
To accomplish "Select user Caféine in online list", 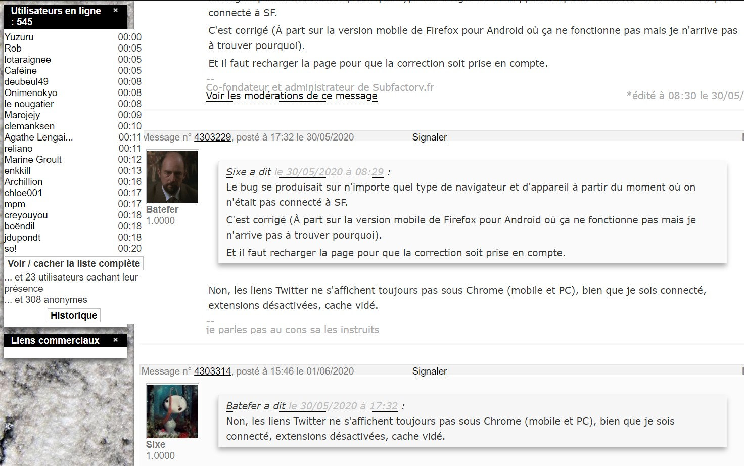I will pyautogui.click(x=21, y=70).
